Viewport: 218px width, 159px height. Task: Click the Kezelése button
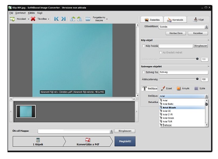[x=198, y=33]
